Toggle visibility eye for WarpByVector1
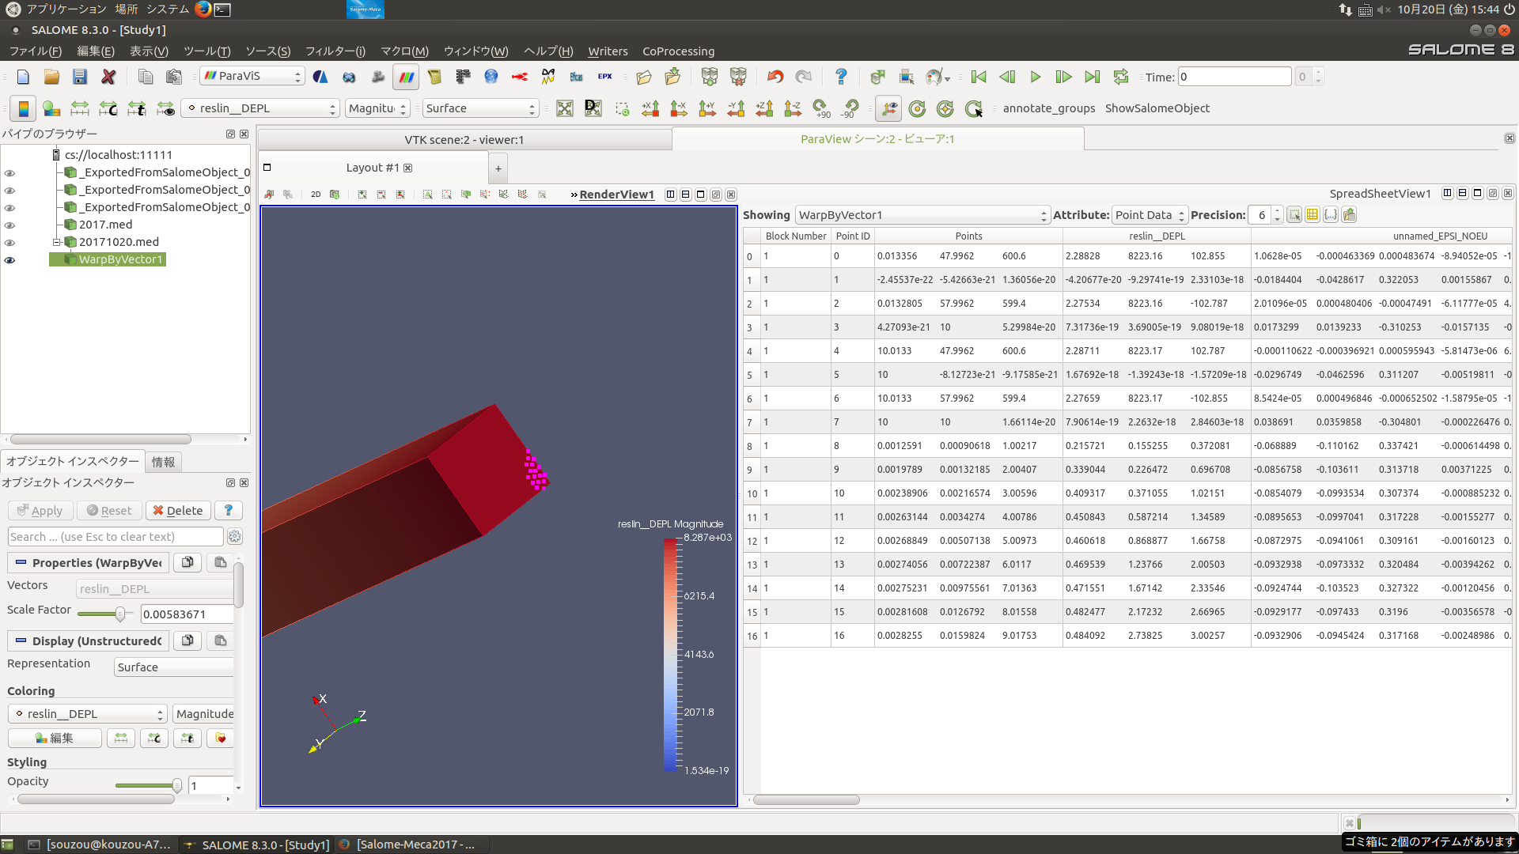 tap(10, 260)
